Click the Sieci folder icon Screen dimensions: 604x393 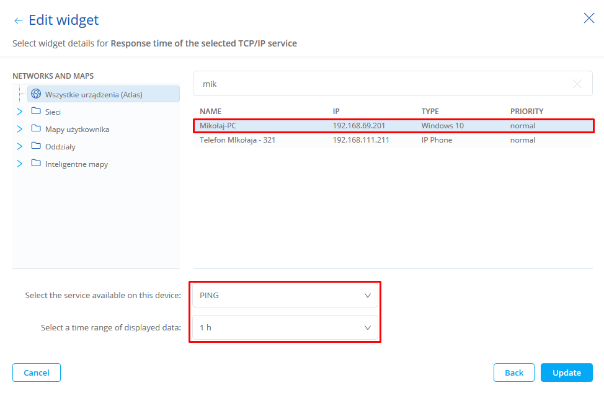tap(36, 112)
